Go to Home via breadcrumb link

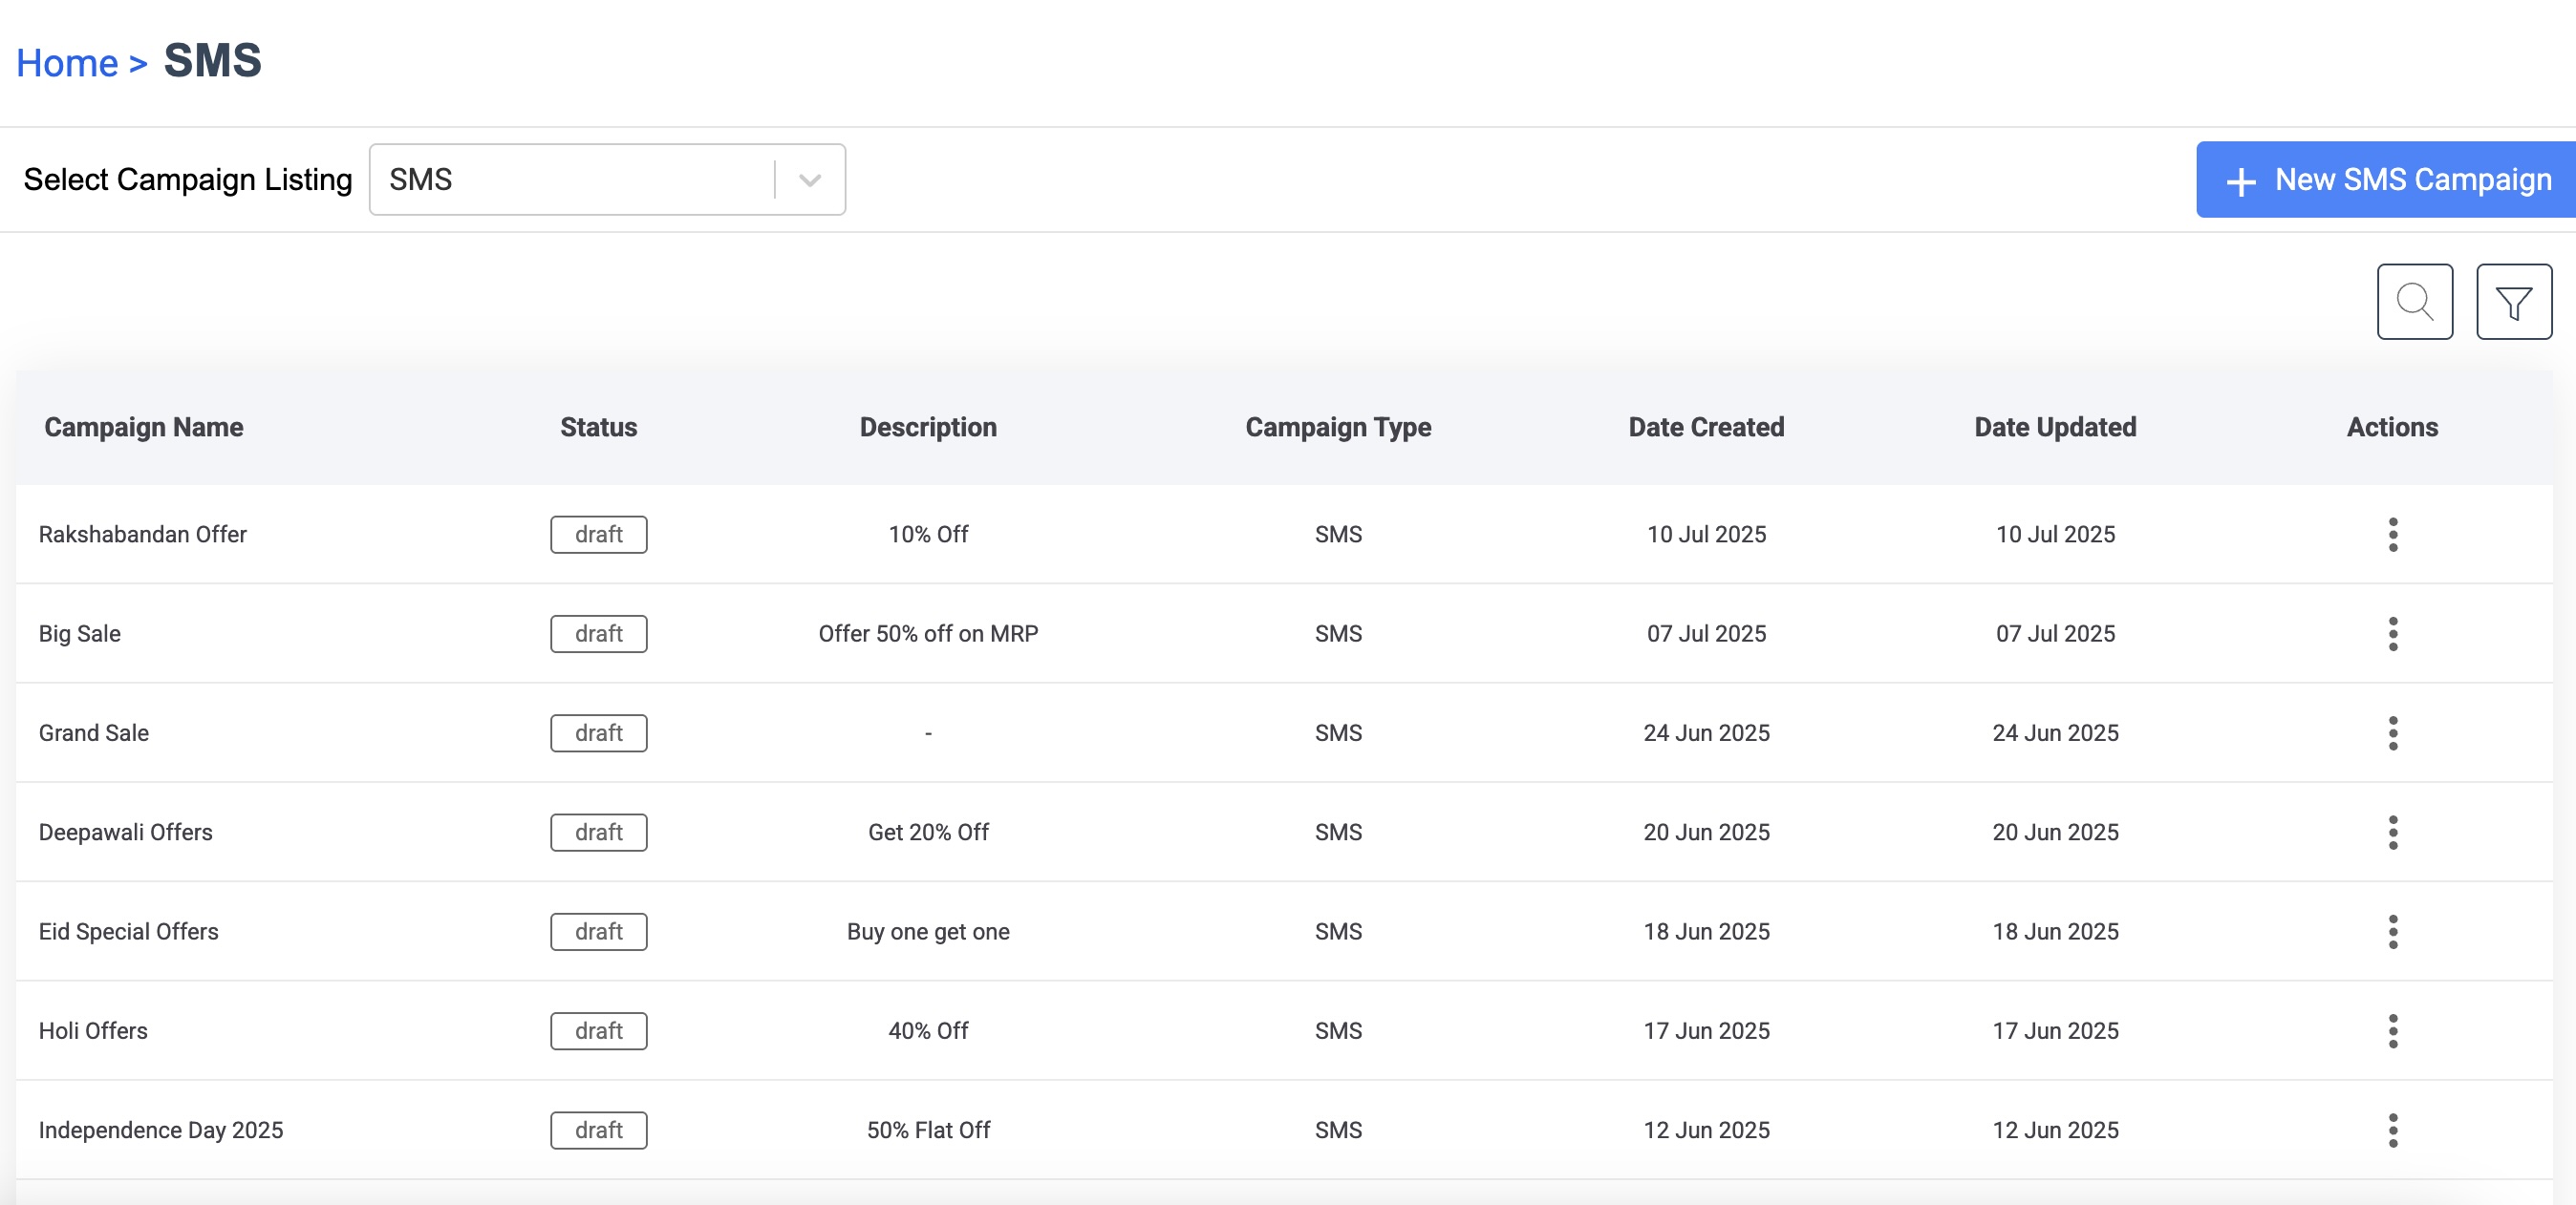pos(67,63)
